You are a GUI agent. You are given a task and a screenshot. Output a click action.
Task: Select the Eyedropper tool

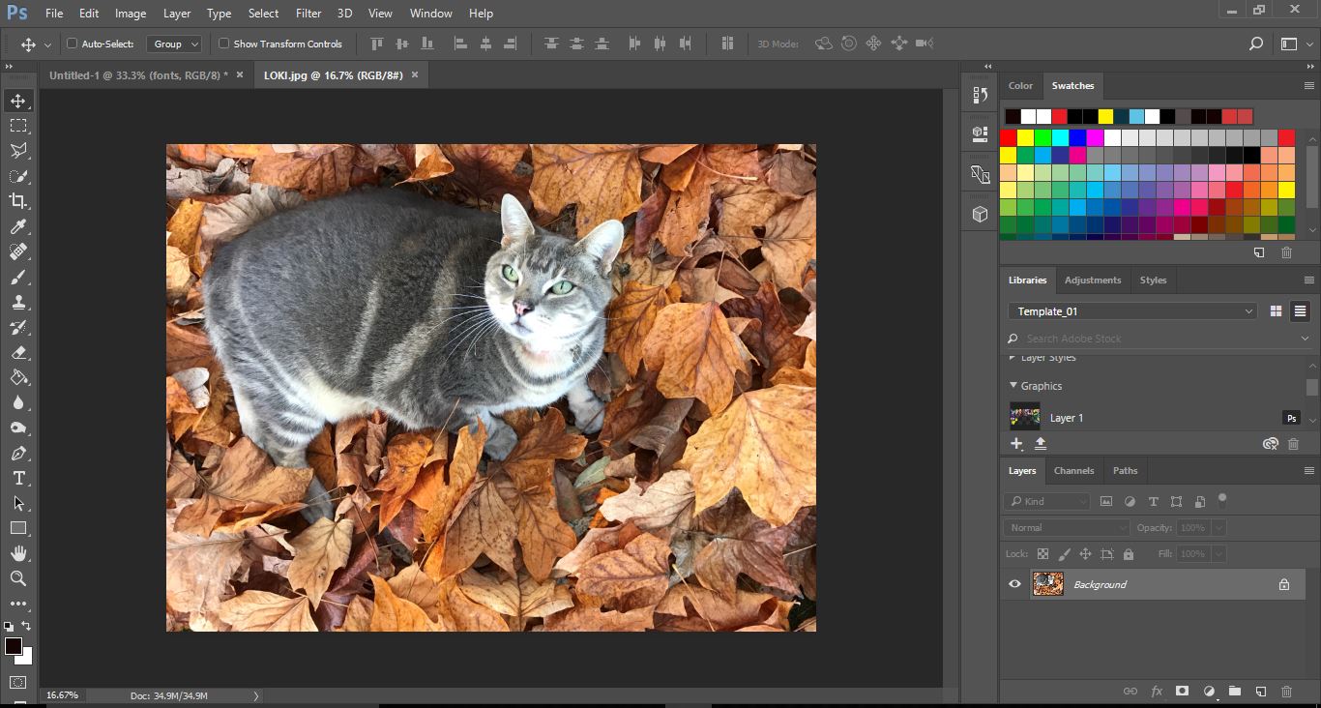point(18,226)
